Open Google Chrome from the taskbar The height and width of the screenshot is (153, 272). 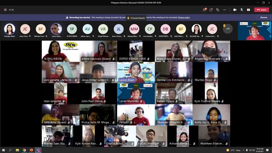24,150
